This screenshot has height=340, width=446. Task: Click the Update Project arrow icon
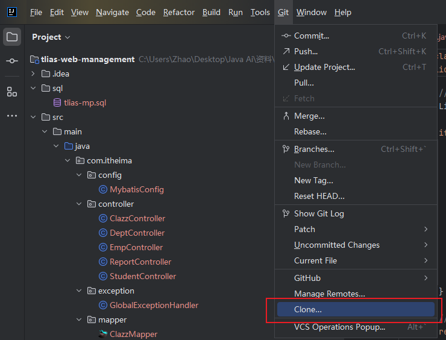coord(286,67)
